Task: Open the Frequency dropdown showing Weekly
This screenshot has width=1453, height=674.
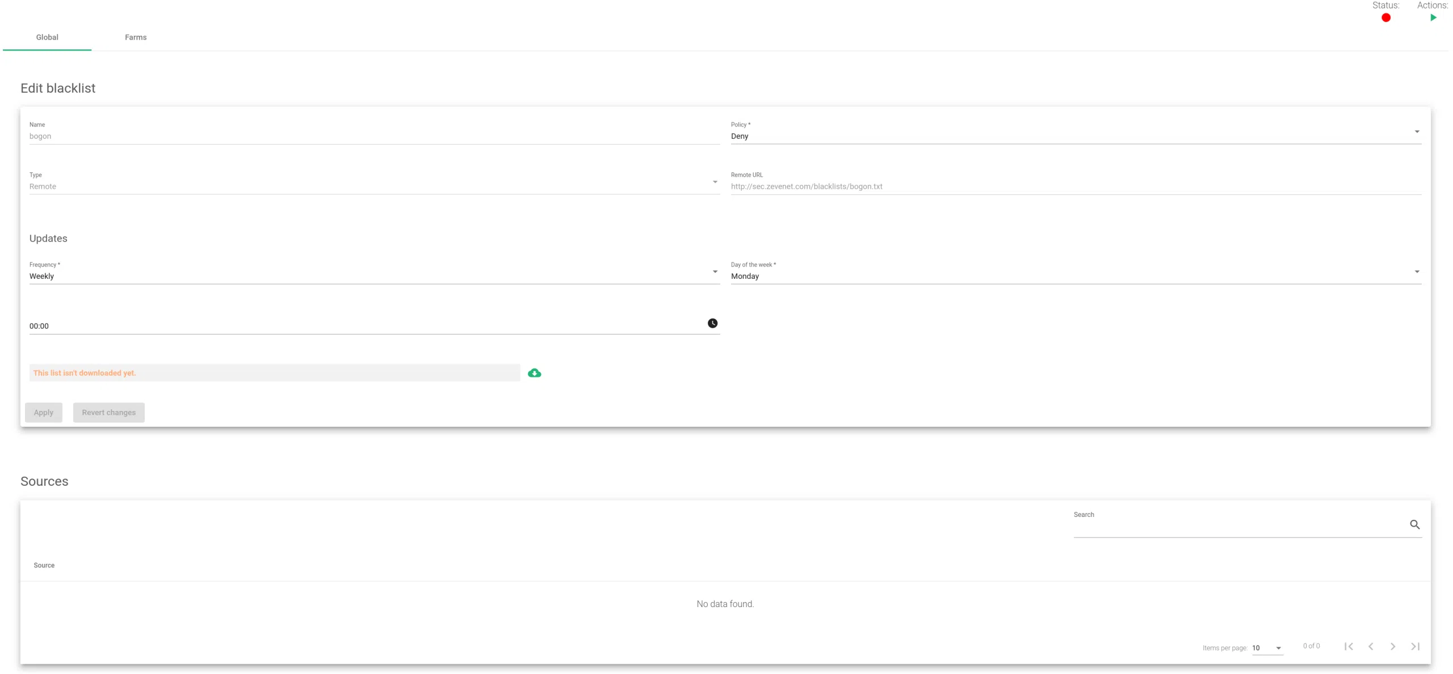Action: [x=374, y=276]
